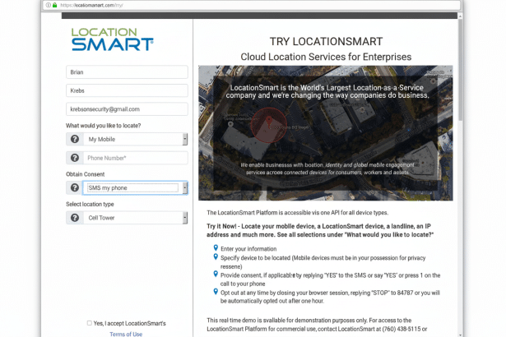The width and height of the screenshot is (506, 337).
Task: Click the last name field containing Krebs
Action: [127, 90]
